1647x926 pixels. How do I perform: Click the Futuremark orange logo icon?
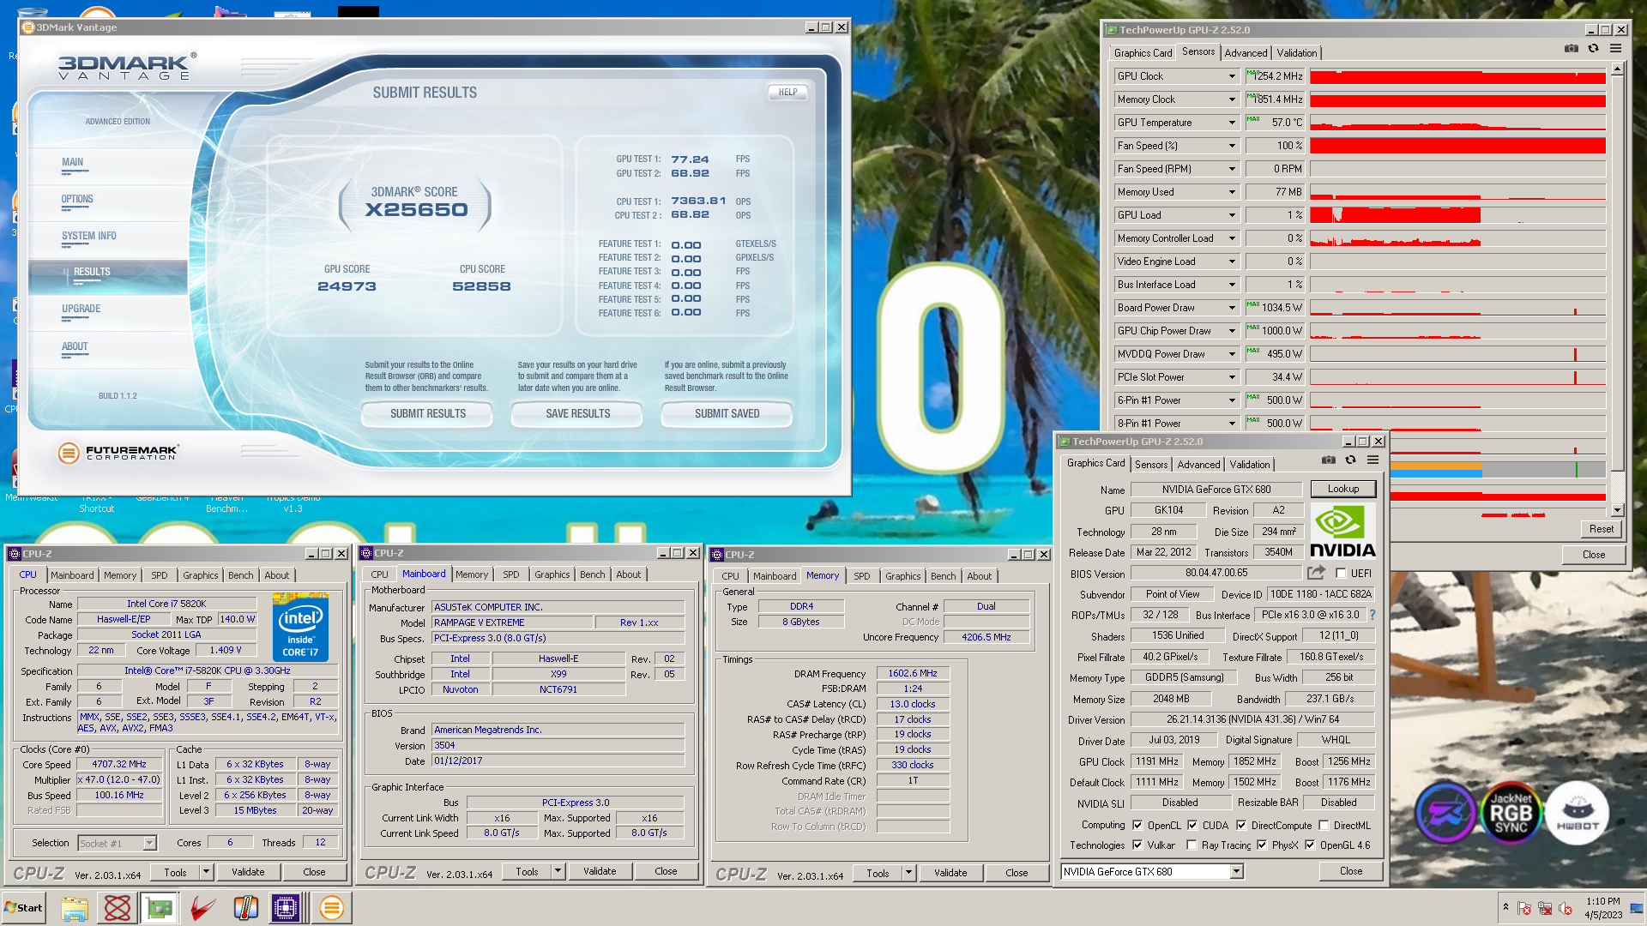tap(69, 453)
